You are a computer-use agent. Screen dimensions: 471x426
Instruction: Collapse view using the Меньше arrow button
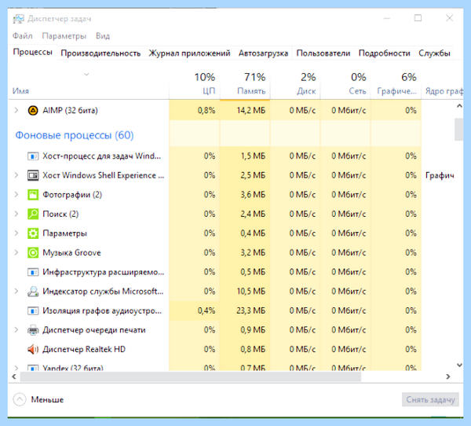pyautogui.click(x=20, y=399)
